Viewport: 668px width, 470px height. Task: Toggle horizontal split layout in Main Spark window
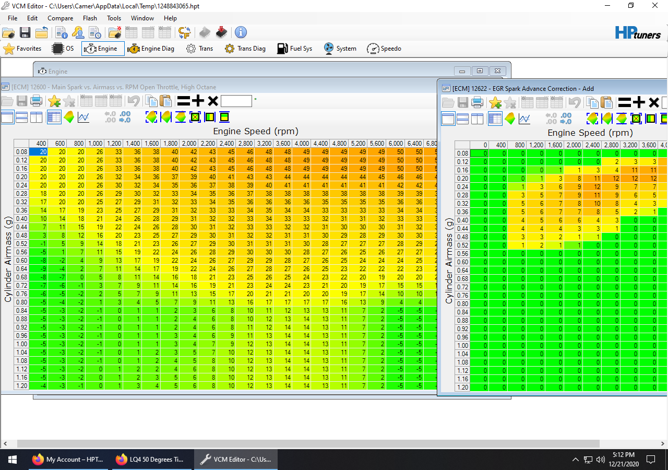click(22, 118)
